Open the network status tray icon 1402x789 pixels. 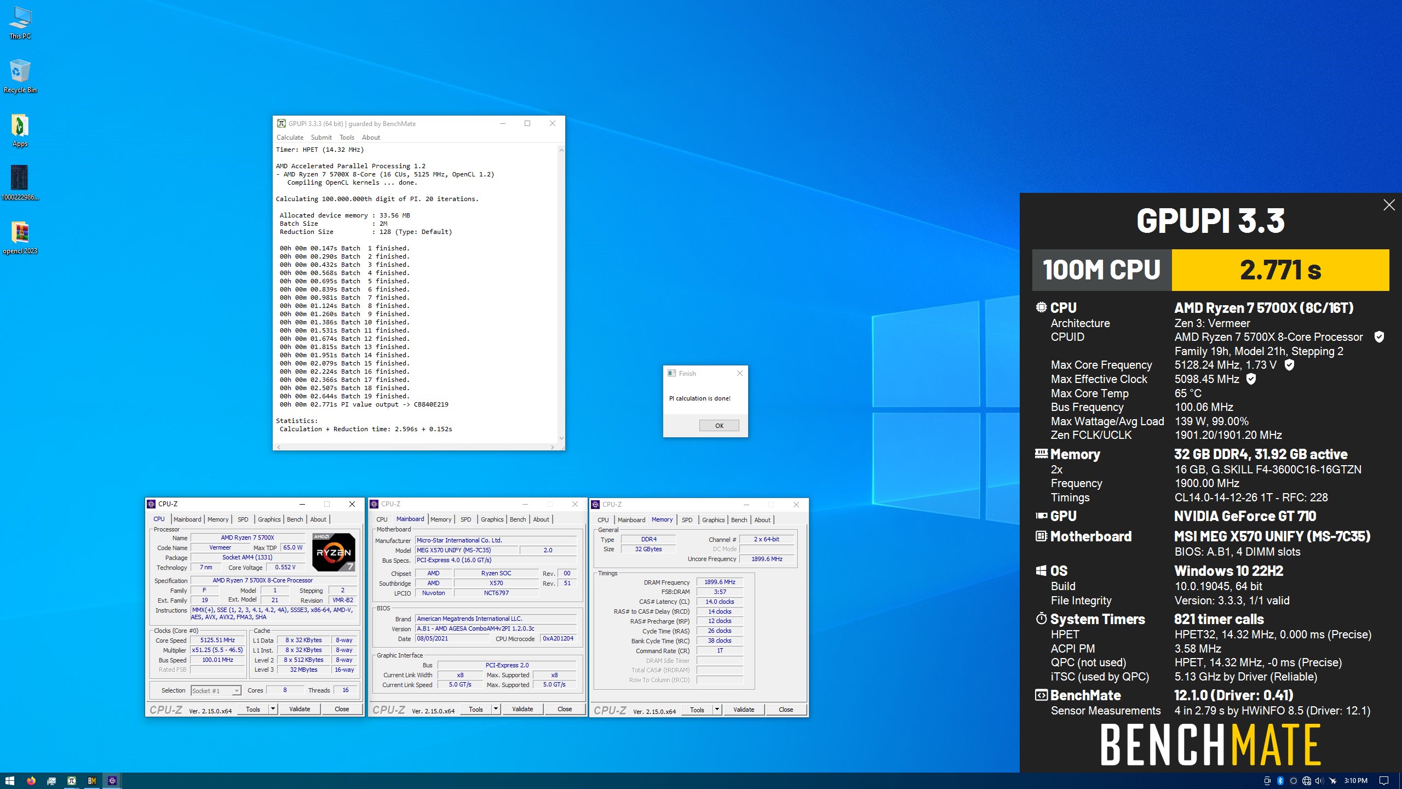point(1306,781)
